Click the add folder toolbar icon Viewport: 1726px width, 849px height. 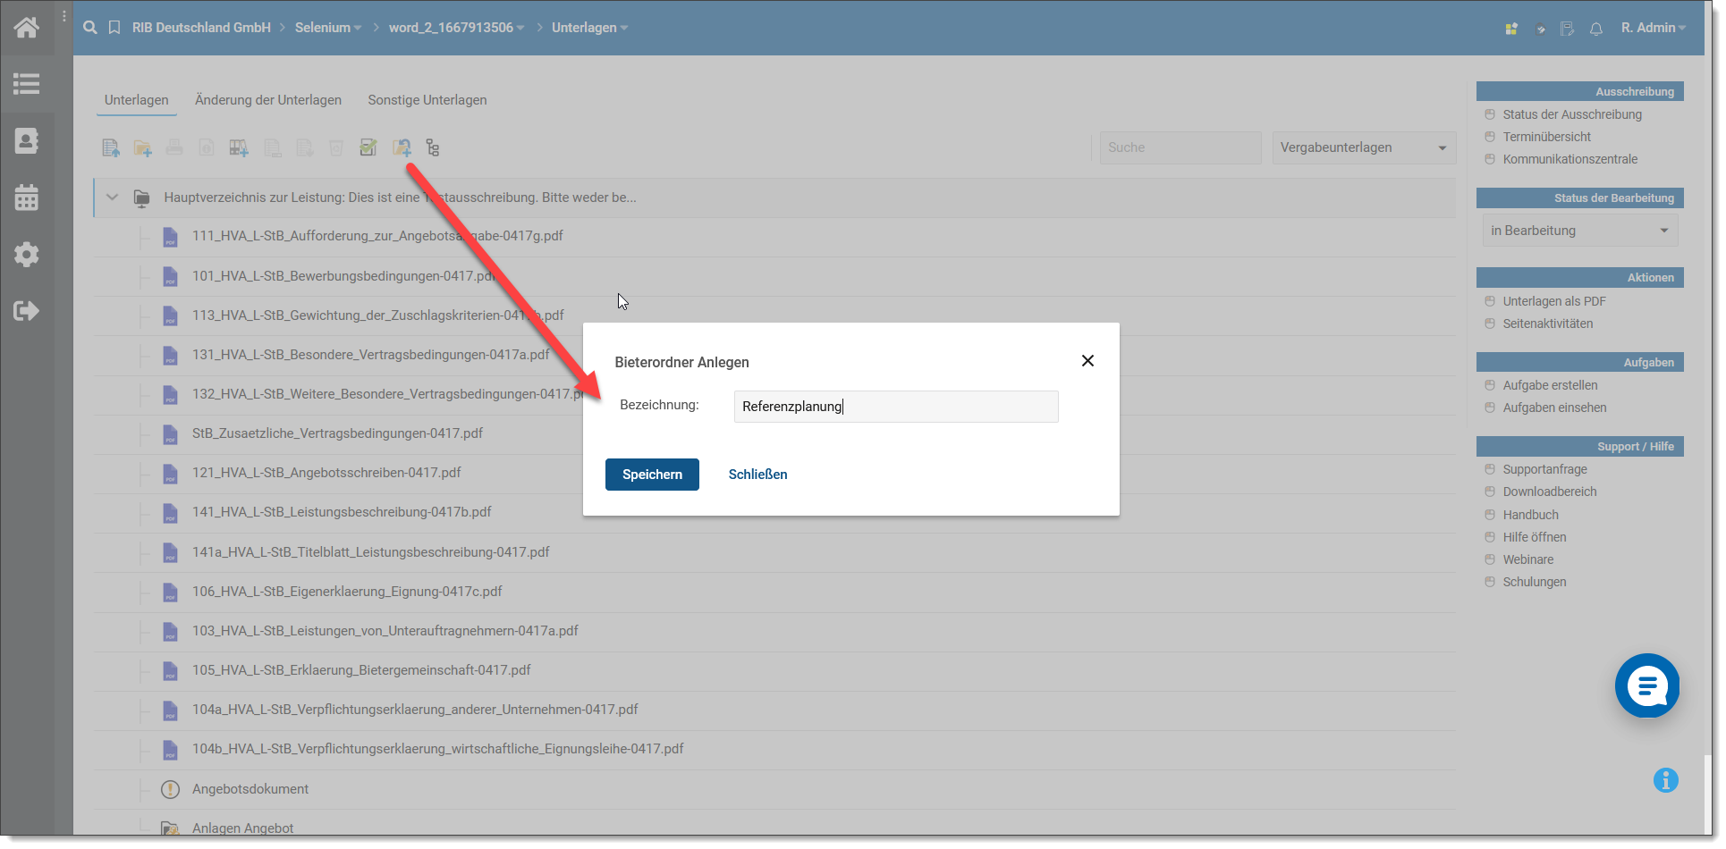[142, 148]
